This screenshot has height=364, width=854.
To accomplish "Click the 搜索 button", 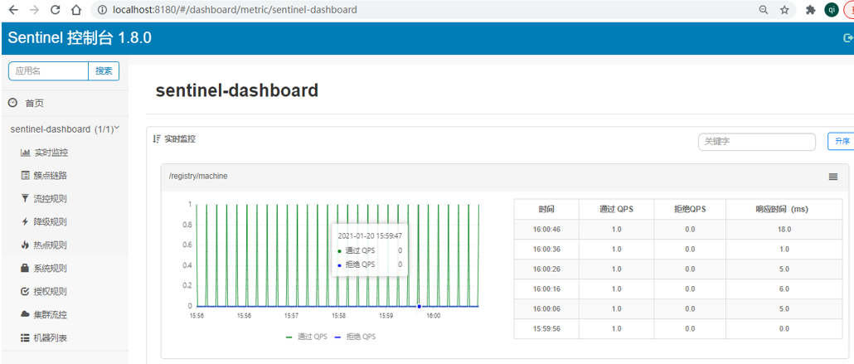I will (104, 70).
